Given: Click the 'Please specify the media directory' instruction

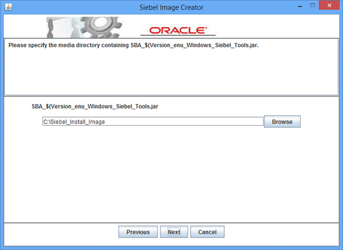Looking at the screenshot, I should point(134,45).
